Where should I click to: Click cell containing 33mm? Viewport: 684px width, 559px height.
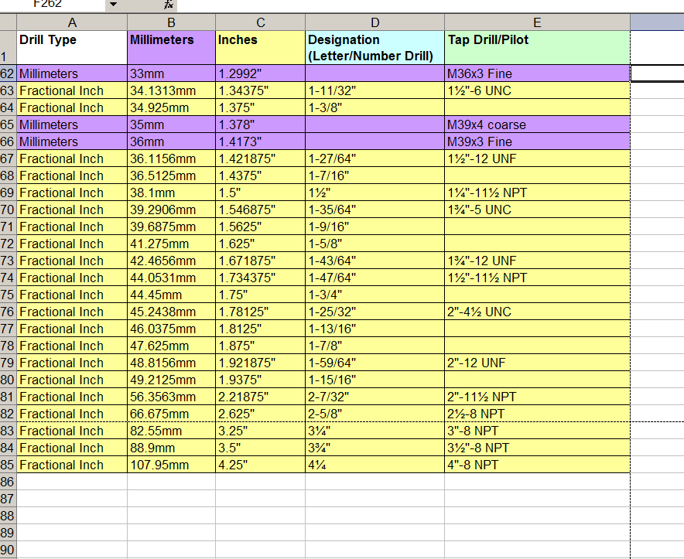[x=172, y=73]
